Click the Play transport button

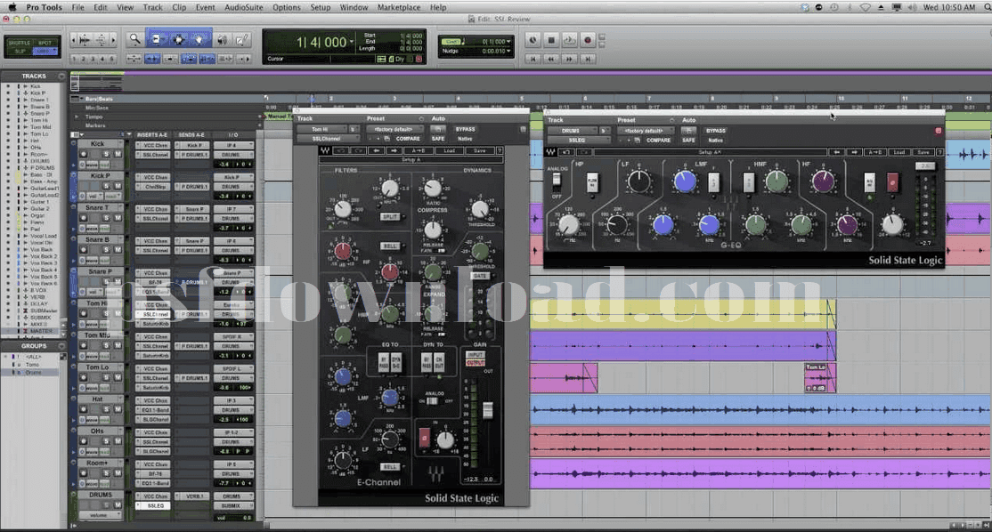569,40
